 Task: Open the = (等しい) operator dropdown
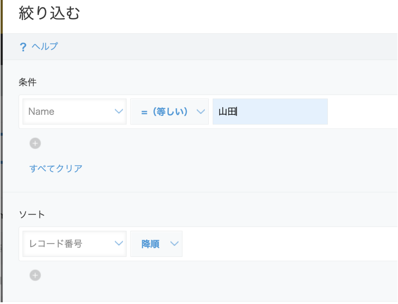coord(170,111)
